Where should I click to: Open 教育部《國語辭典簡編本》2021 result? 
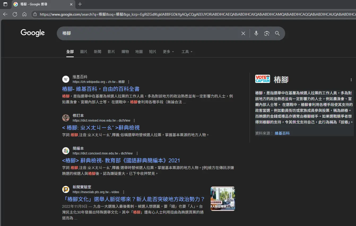121,161
